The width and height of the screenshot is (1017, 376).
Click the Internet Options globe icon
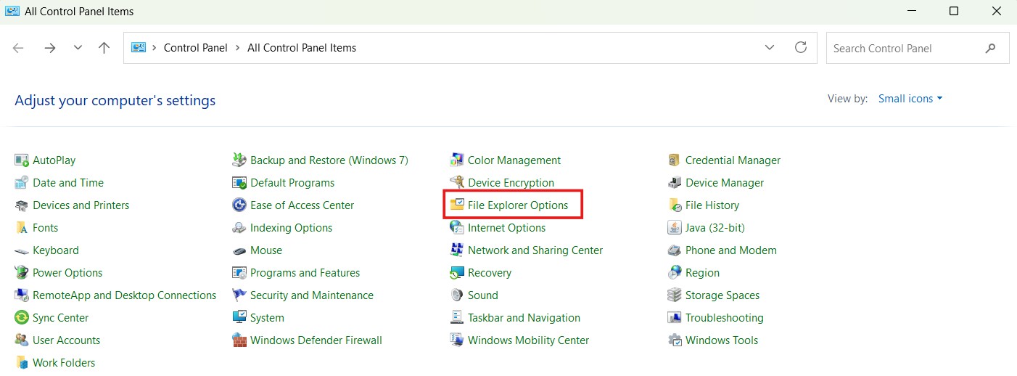click(456, 228)
